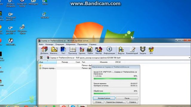This screenshot has width=191, height=107.
Task: Show archive Информация (Info)
Action: tap(109, 50)
